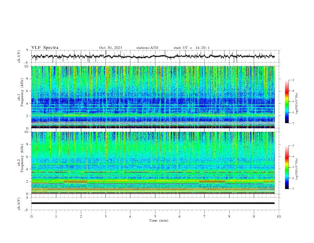
Task: Click the "-5" tick on ch.3(V) axis
Action: coord(27,210)
